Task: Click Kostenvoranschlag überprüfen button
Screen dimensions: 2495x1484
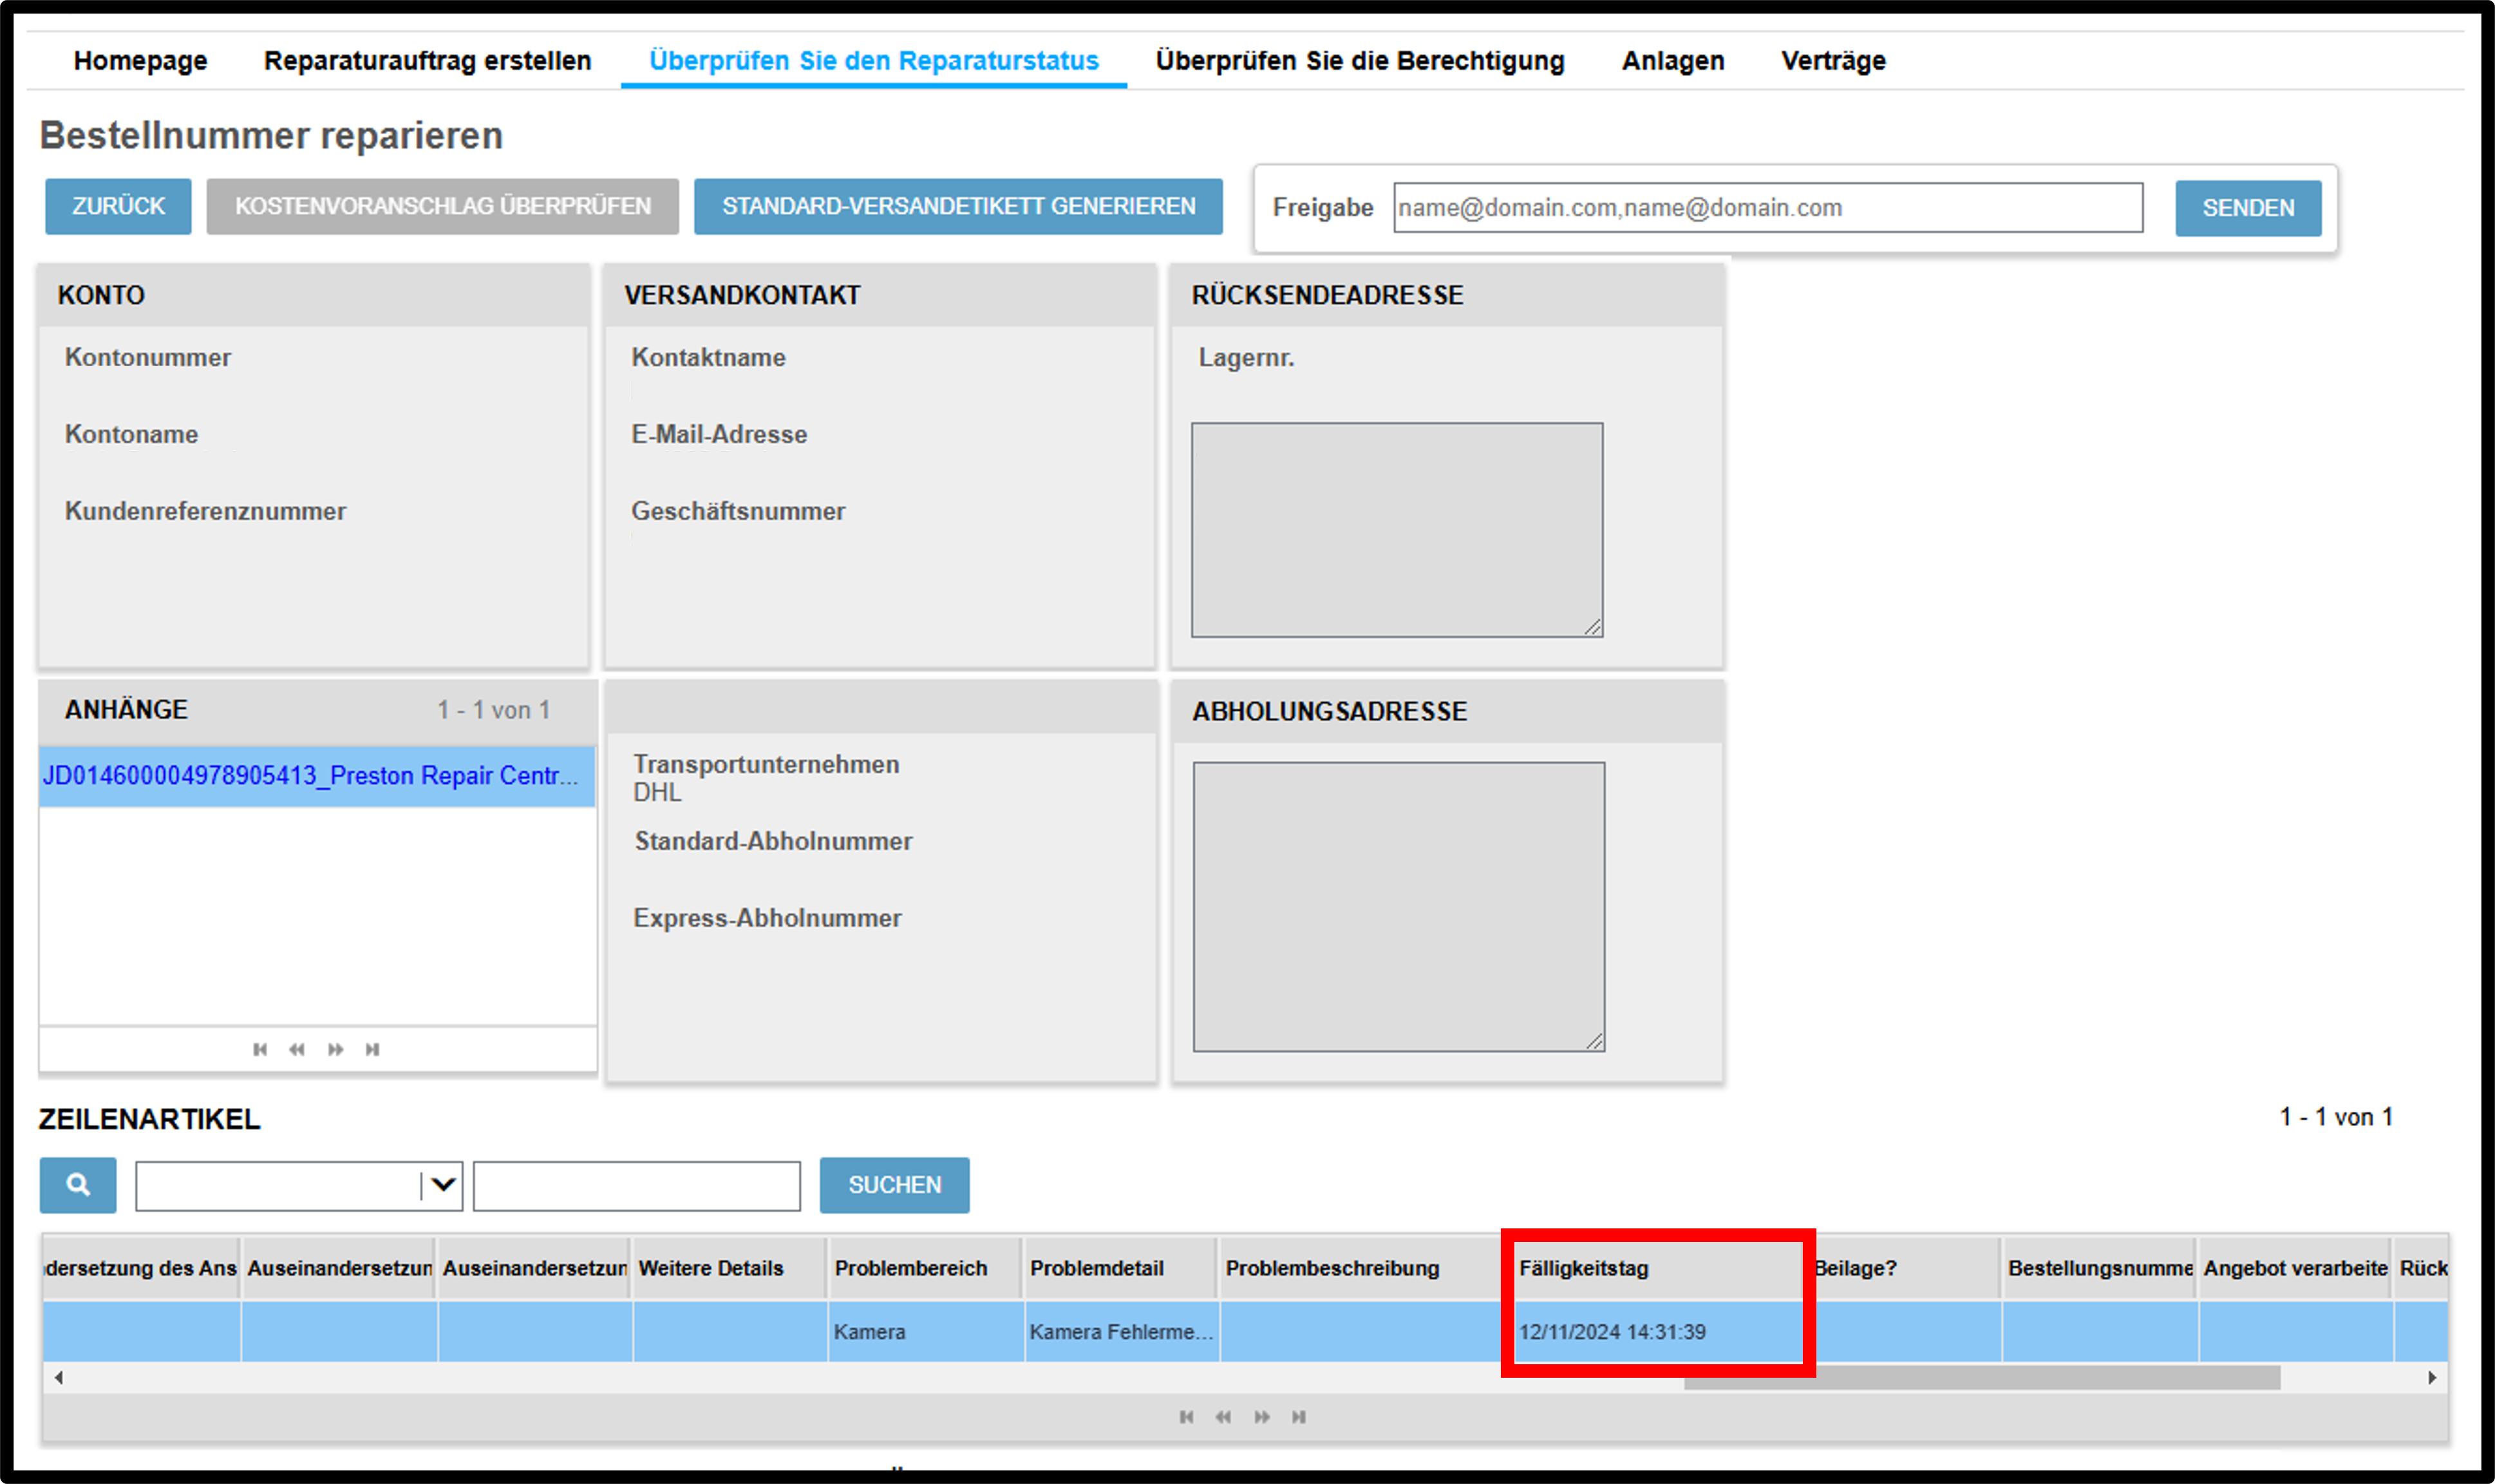Action: pyautogui.click(x=442, y=206)
